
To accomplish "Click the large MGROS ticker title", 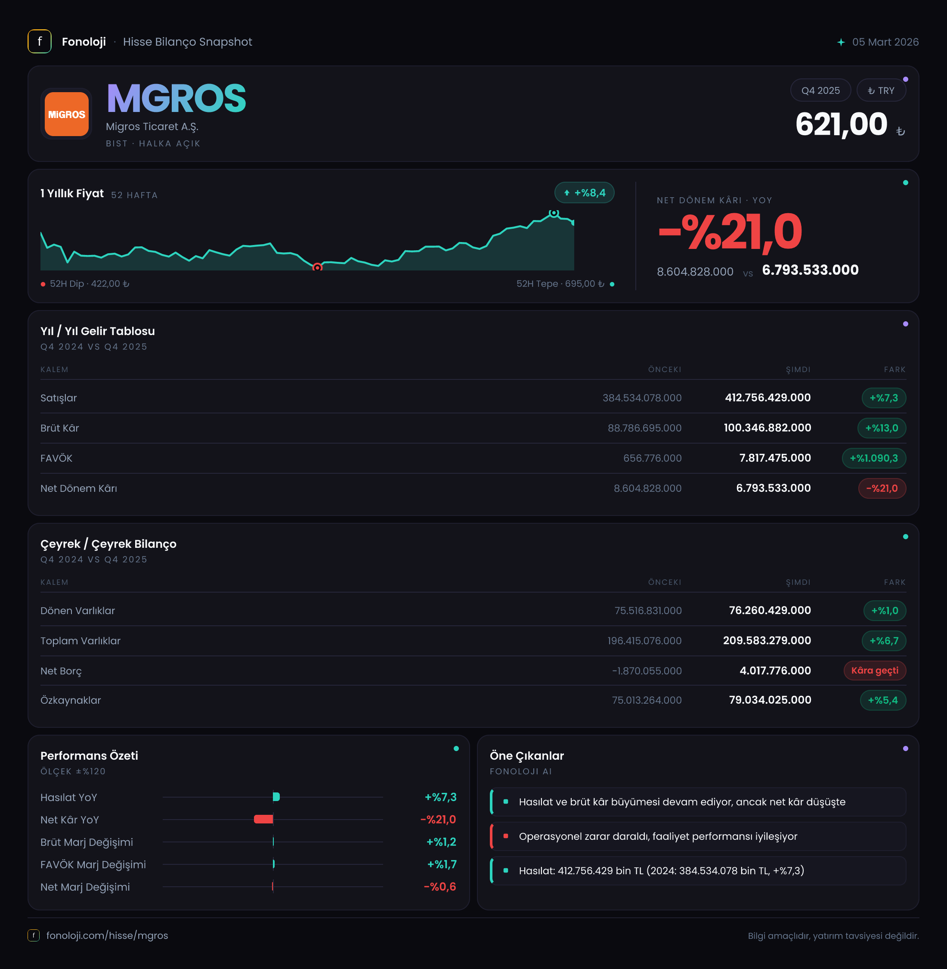I will pos(176,99).
